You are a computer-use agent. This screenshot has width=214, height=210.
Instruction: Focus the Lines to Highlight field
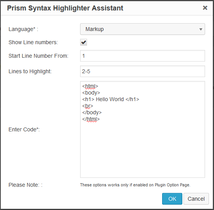142,71
